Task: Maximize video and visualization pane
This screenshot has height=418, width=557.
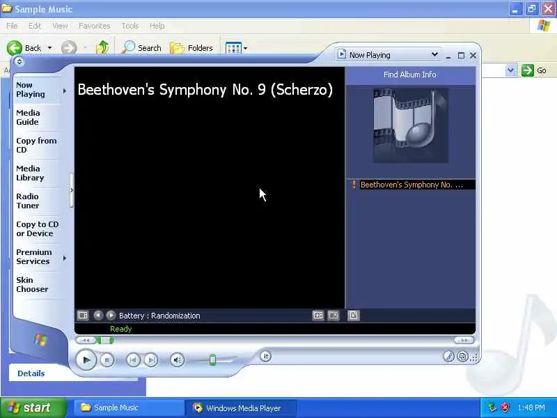Action: click(318, 316)
